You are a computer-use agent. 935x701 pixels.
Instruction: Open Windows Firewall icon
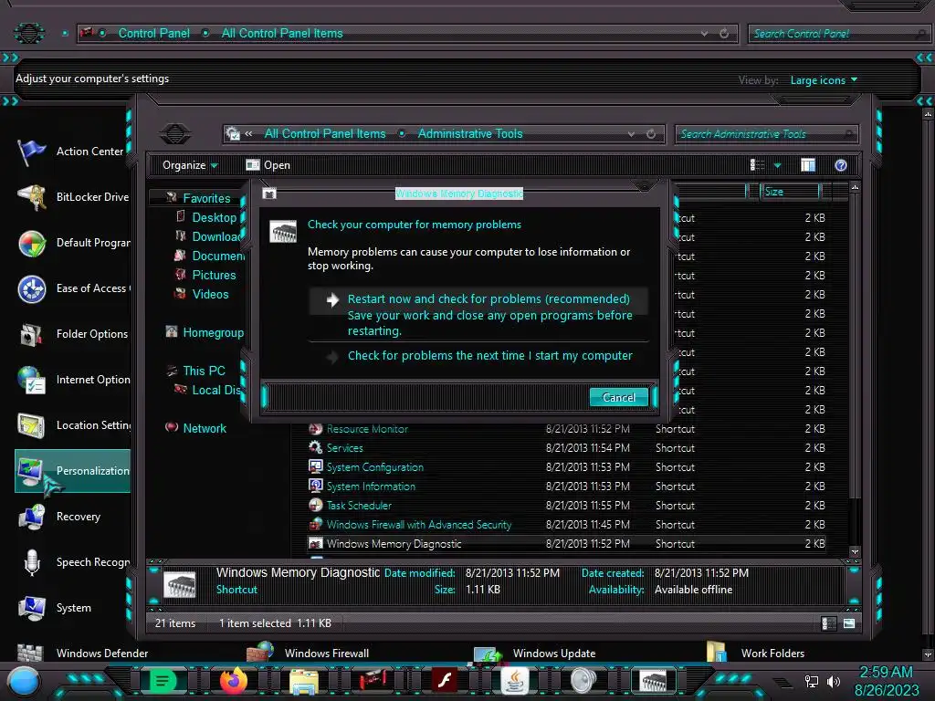(260, 652)
